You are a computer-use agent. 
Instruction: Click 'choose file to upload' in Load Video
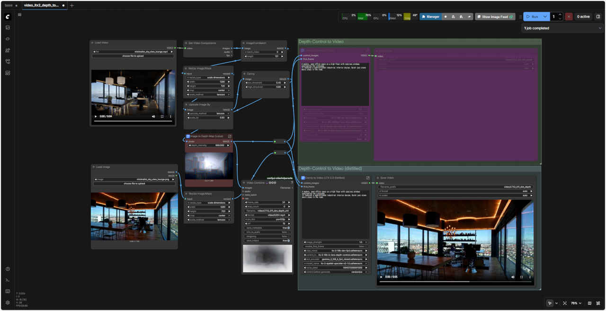point(133,56)
